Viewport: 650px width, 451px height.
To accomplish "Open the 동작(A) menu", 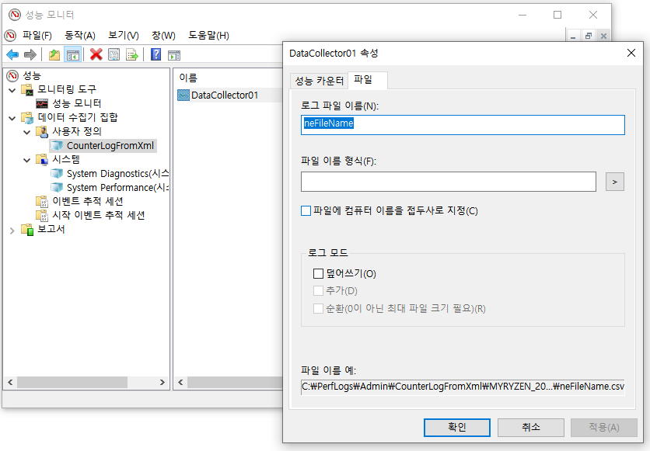I will tap(80, 36).
